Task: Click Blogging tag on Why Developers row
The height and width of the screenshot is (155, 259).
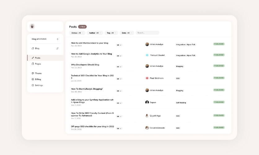Action: 180,66
